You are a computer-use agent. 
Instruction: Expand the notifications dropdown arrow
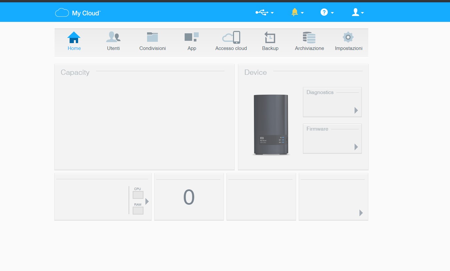point(302,13)
